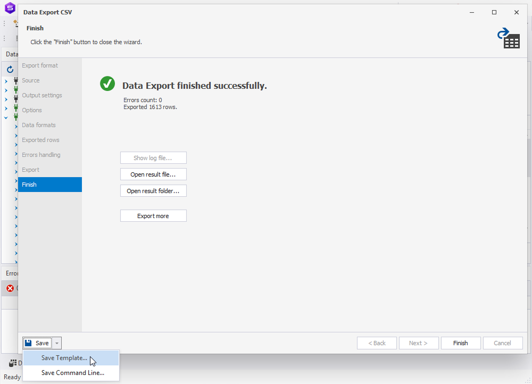Image resolution: width=532 pixels, height=384 pixels.
Task: Choose Save Command Line from the popup menu
Action: pos(73,373)
